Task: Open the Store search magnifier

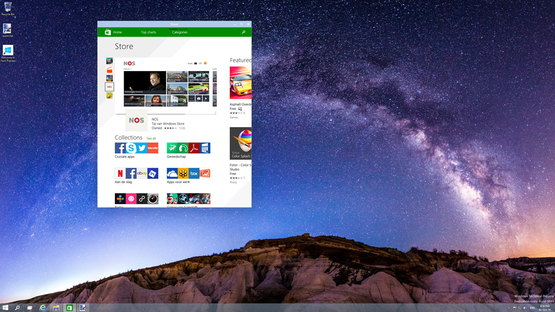Action: 243,32
